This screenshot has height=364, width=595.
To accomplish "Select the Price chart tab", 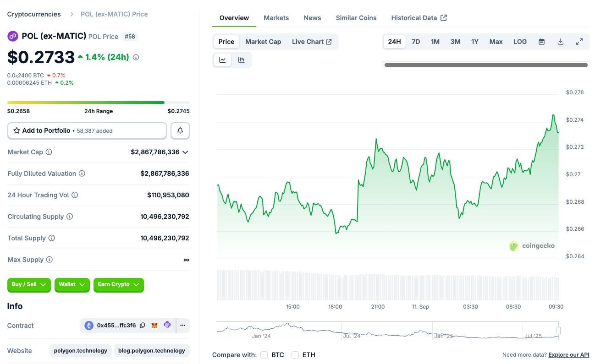I will (226, 42).
